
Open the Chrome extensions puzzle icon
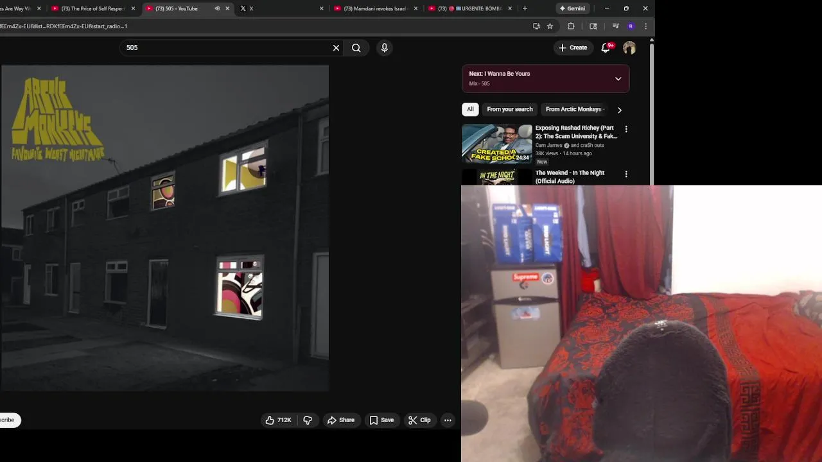tap(571, 26)
